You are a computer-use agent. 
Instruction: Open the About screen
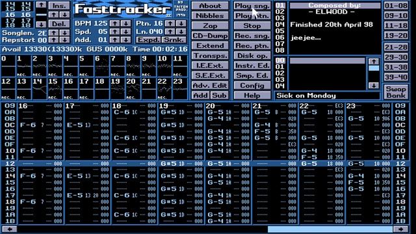click(x=210, y=6)
